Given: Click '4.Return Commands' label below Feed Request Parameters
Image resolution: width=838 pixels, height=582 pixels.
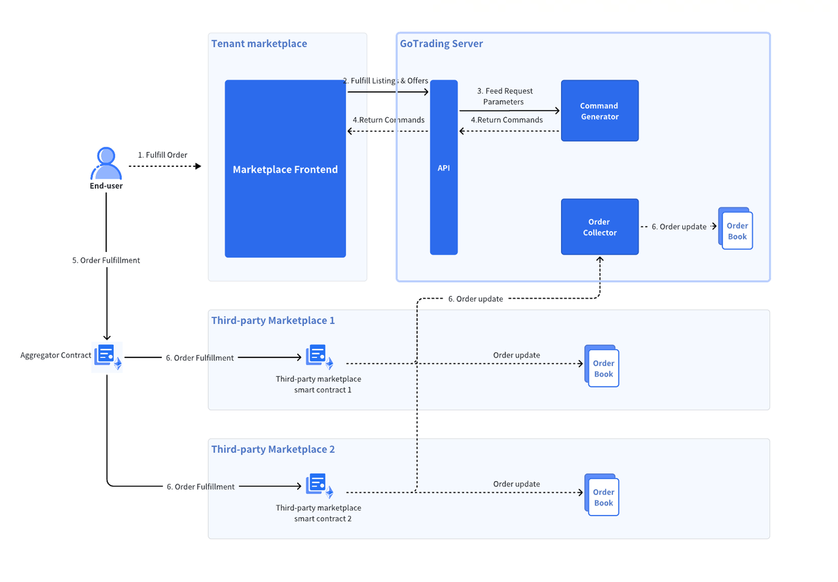Looking at the screenshot, I should click(x=507, y=120).
